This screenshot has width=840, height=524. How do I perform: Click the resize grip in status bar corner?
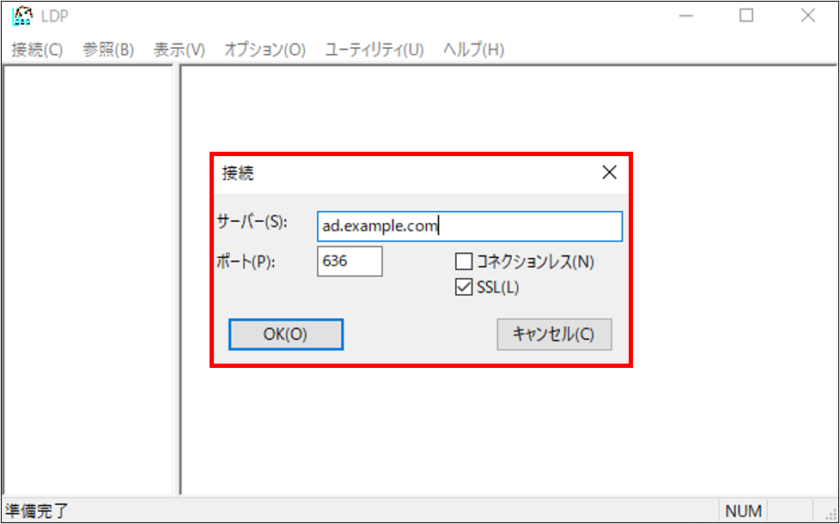click(x=830, y=513)
